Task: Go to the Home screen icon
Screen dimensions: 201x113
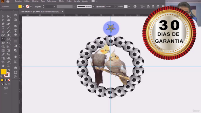Action: [x=8, y=1]
